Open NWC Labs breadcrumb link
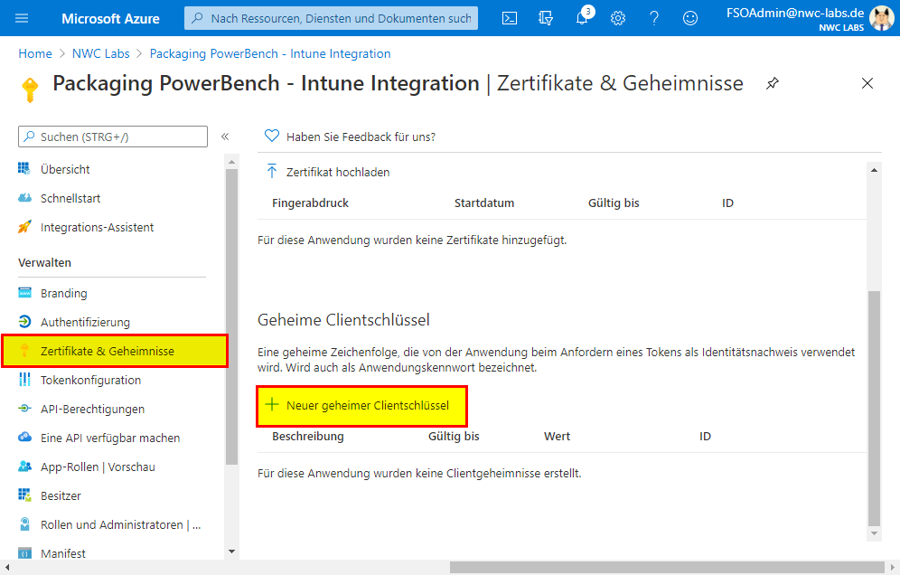Viewport: 900px width, 575px height. pos(100,53)
